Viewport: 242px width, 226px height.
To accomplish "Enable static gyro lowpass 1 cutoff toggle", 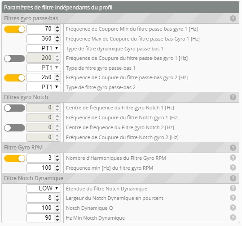I will coord(14,59).
